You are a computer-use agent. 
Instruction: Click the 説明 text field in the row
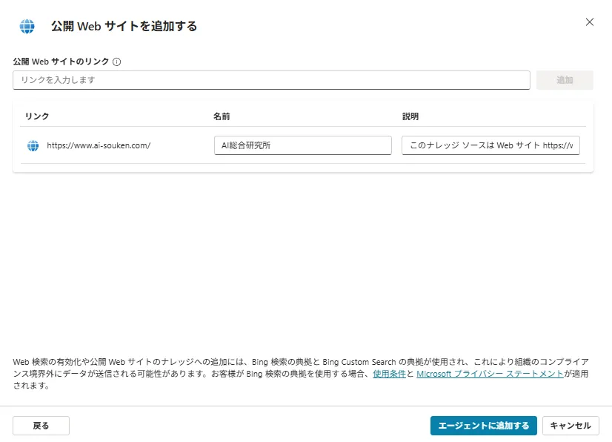coord(490,145)
